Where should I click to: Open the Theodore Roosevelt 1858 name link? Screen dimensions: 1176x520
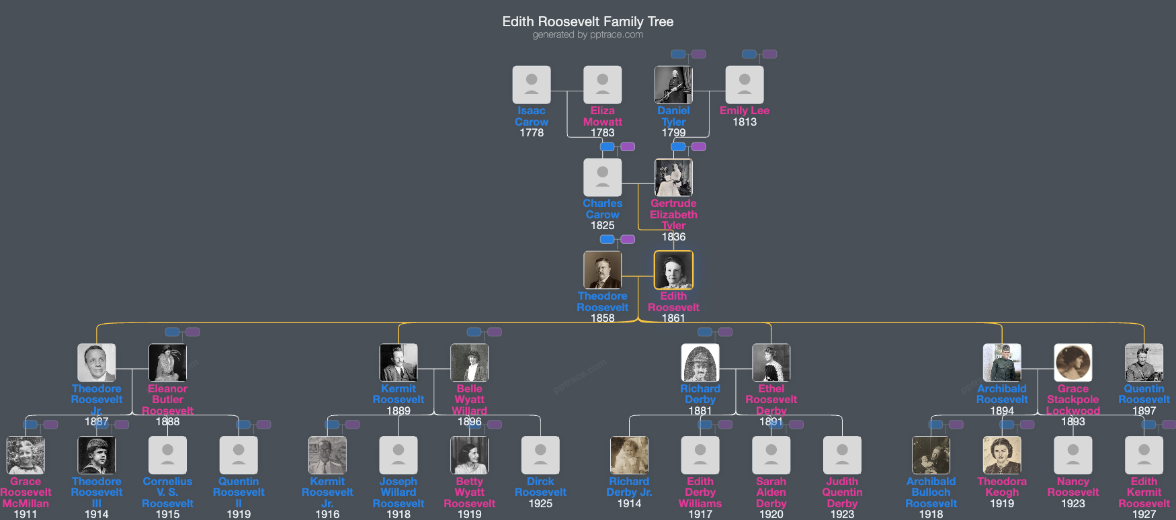(x=603, y=302)
